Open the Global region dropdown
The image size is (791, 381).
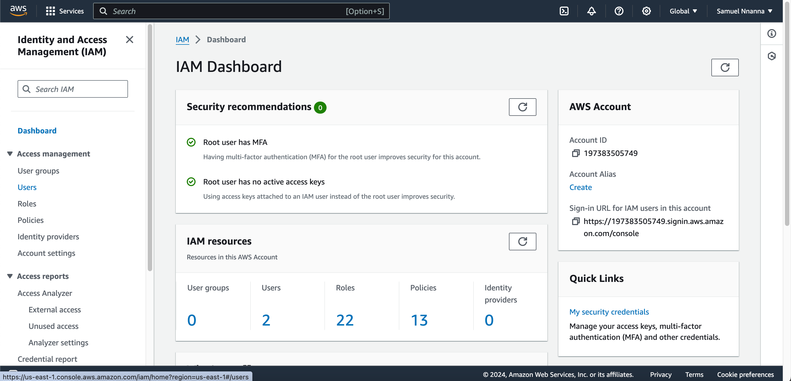(x=683, y=11)
